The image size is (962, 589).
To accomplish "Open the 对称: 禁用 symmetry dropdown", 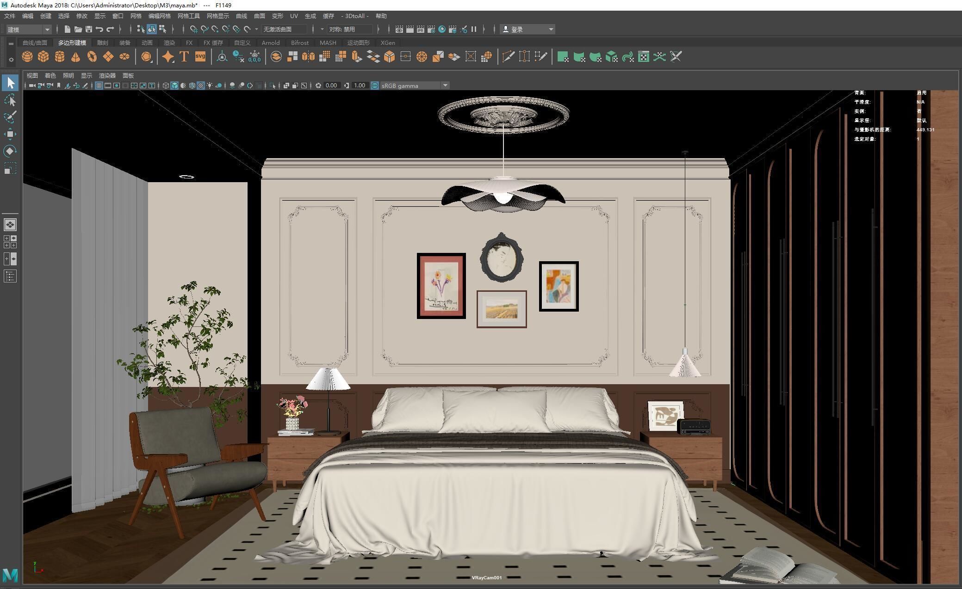I will point(350,29).
